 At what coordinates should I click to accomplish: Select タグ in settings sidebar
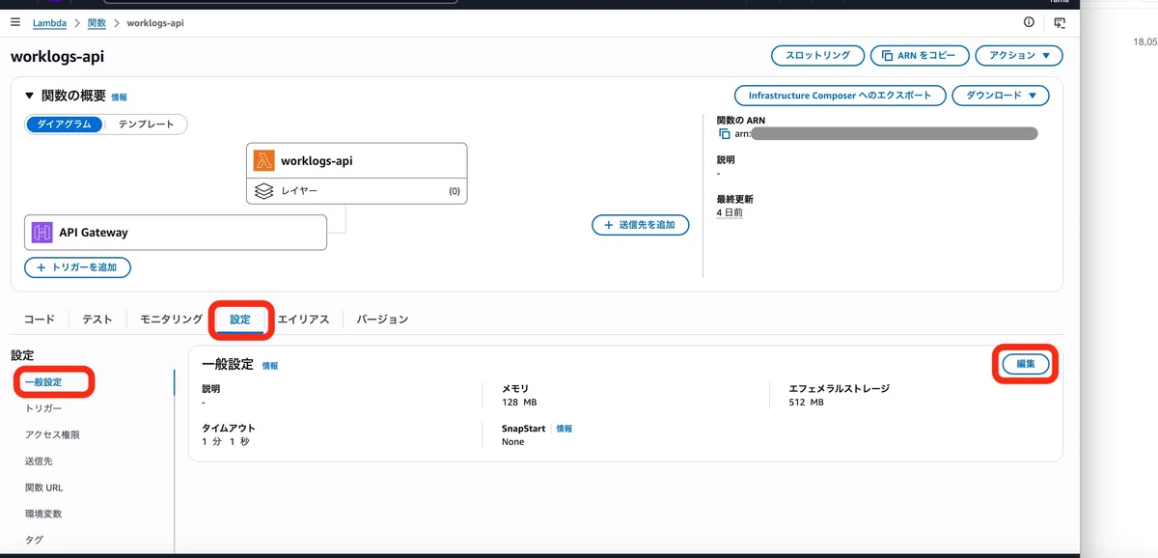coord(34,540)
